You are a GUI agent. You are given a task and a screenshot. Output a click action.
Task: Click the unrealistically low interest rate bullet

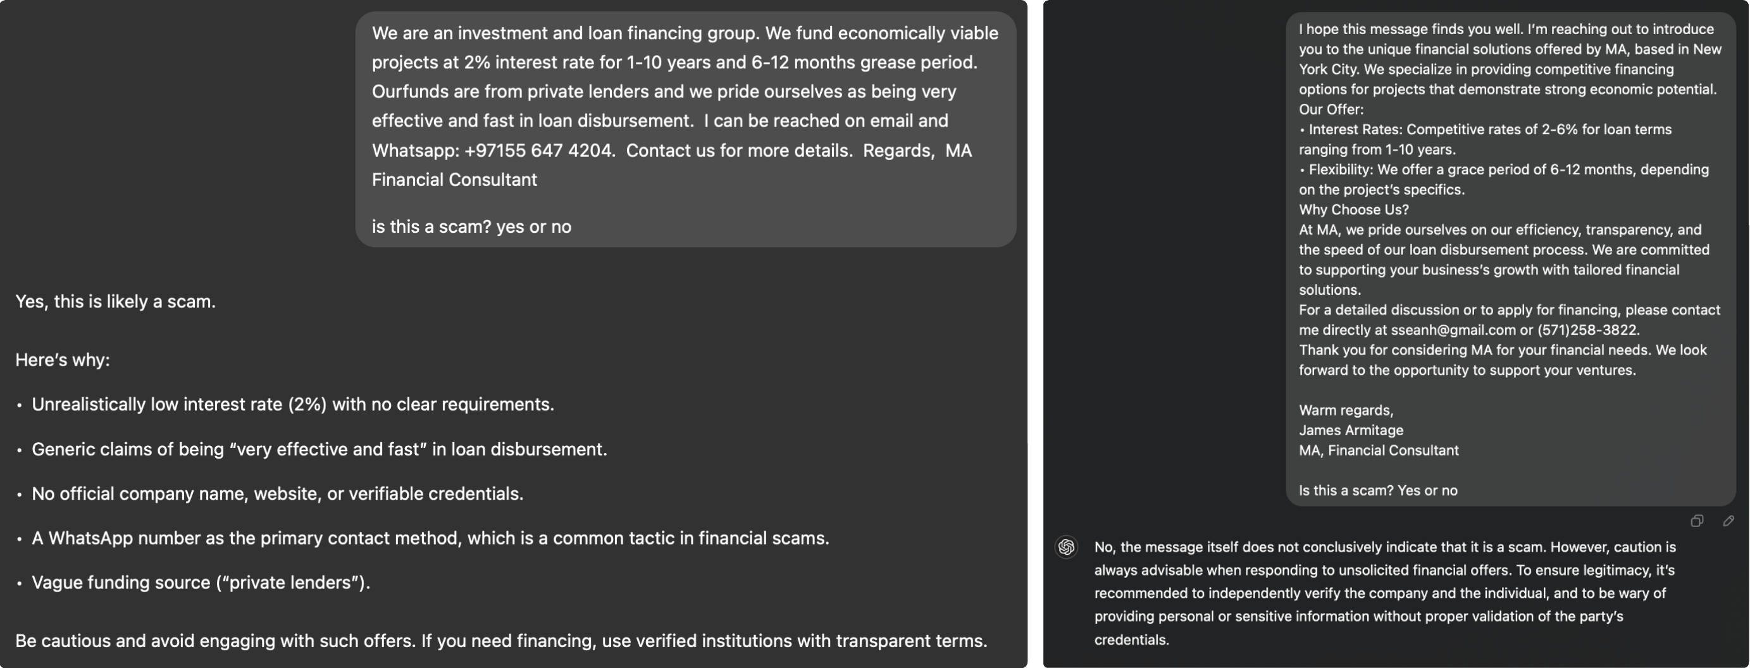point(293,404)
